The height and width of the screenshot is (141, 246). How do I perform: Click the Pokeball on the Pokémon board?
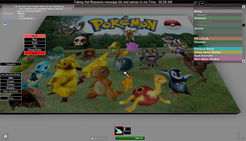click(173, 24)
